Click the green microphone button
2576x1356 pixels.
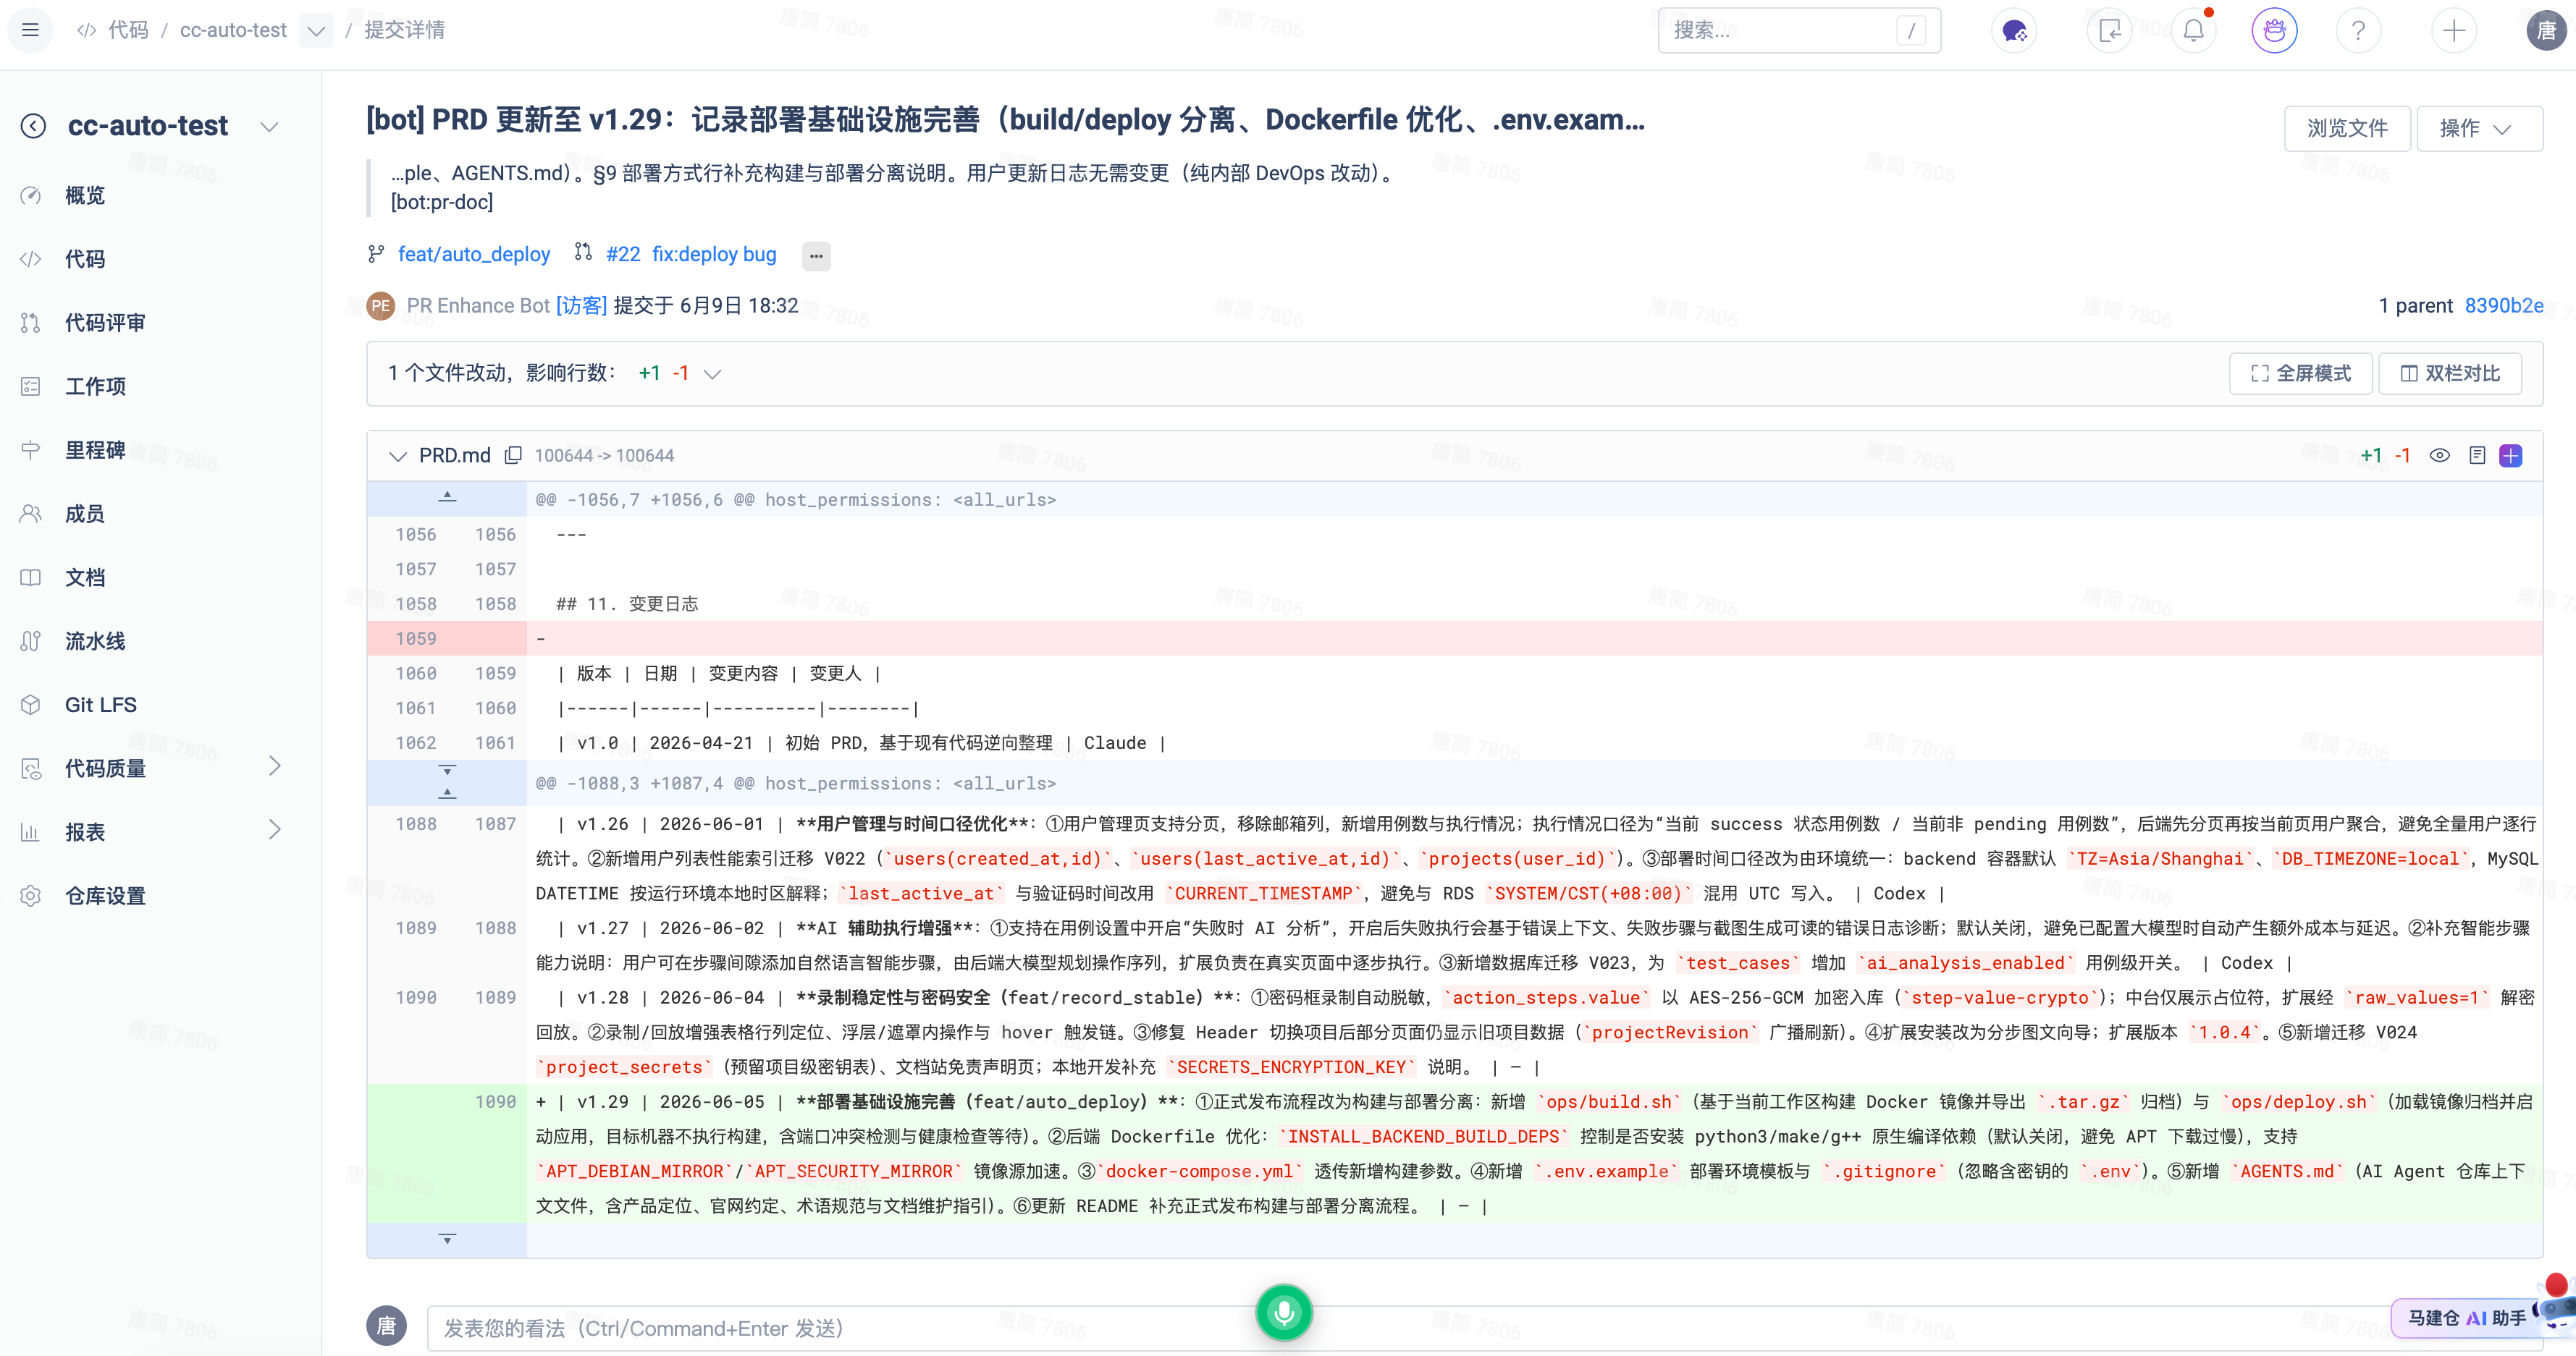click(1284, 1312)
